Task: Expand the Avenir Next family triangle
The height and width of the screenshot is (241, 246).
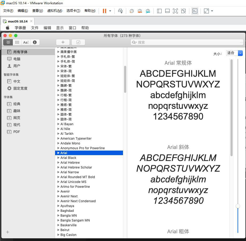Action: 58,196
